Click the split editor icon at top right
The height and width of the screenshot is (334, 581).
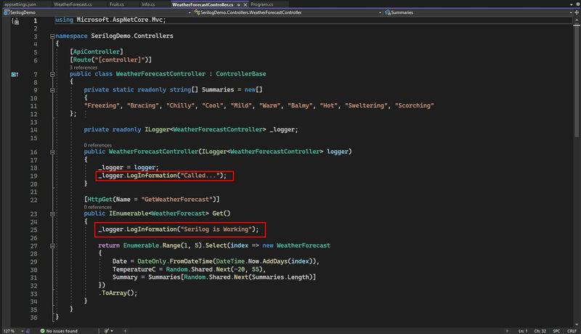[x=577, y=12]
